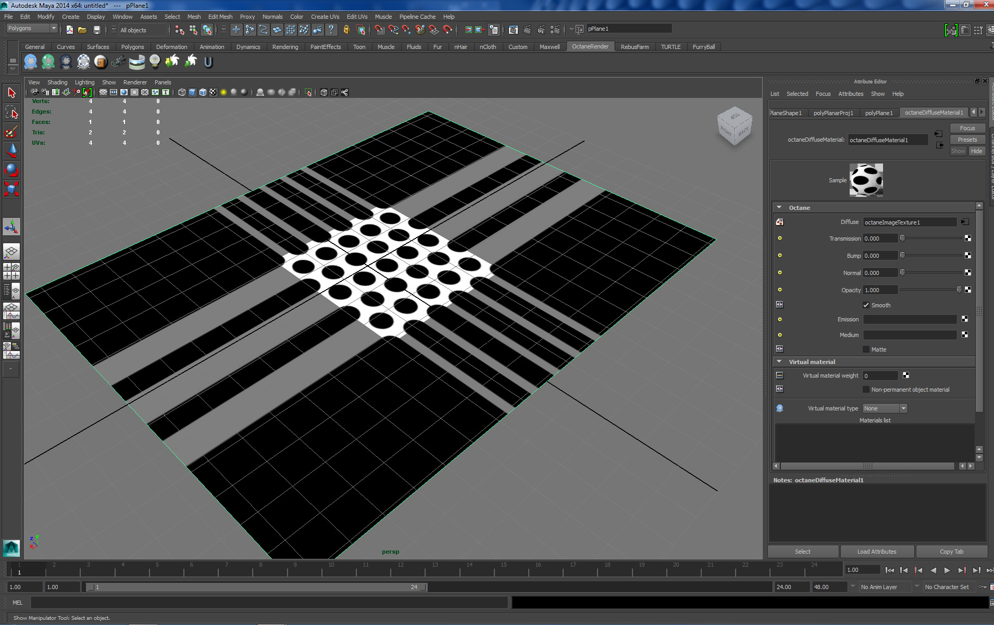This screenshot has width=994, height=625.
Task: Click the Scale tool cube icon
Action: pyautogui.click(x=11, y=189)
